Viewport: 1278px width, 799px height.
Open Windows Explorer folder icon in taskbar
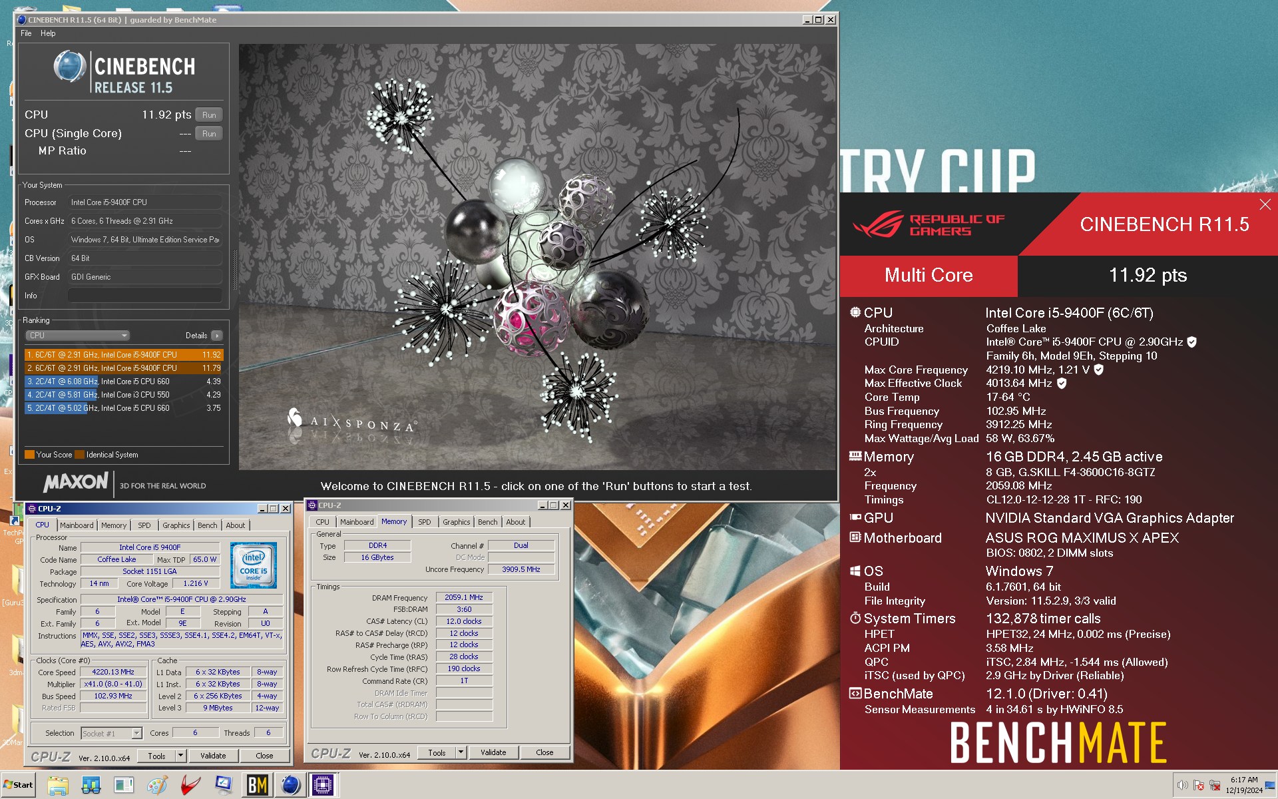tap(58, 786)
